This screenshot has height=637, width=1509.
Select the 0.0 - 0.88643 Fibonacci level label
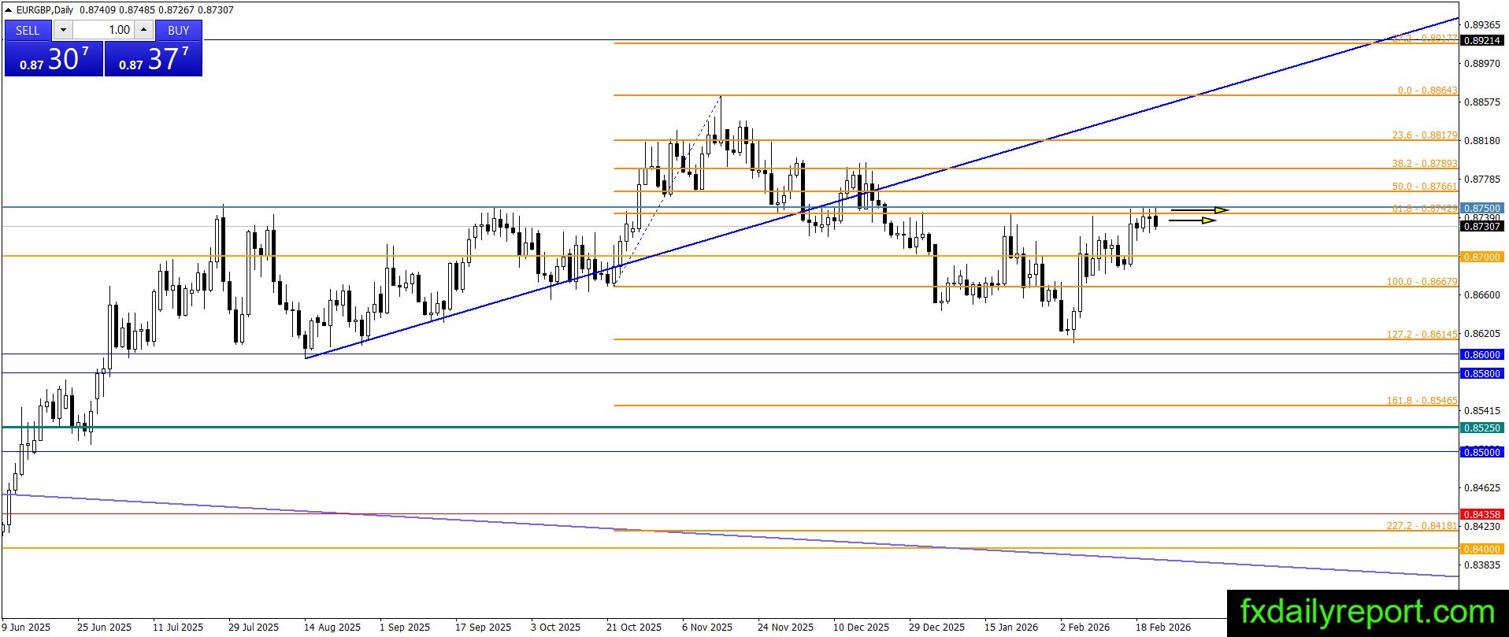(x=1427, y=91)
